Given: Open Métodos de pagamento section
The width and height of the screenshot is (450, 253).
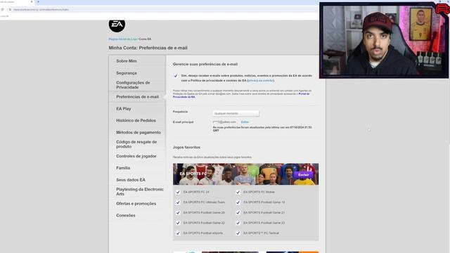Looking at the screenshot, I should [x=139, y=133].
